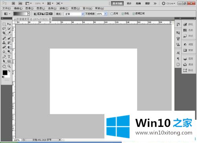The height and width of the screenshot is (143, 197).
Task: Open the Character panel icon
Action: (178, 53)
